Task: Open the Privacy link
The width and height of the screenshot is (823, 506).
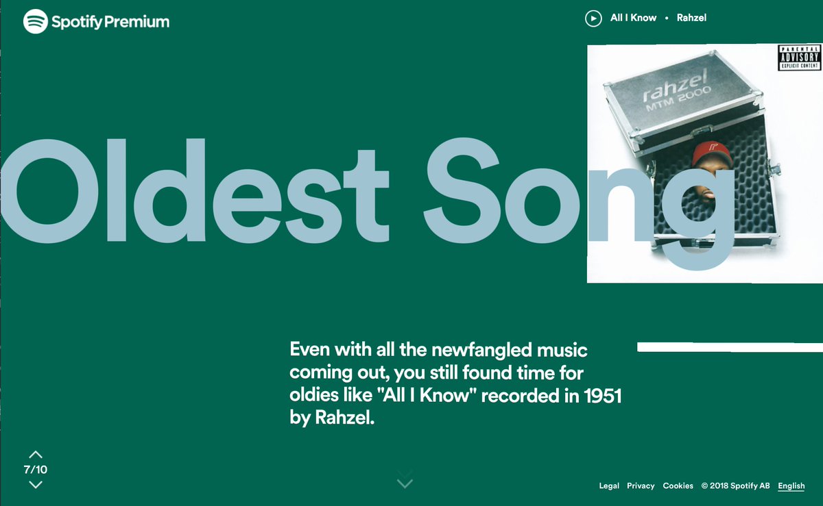Action: (x=641, y=485)
